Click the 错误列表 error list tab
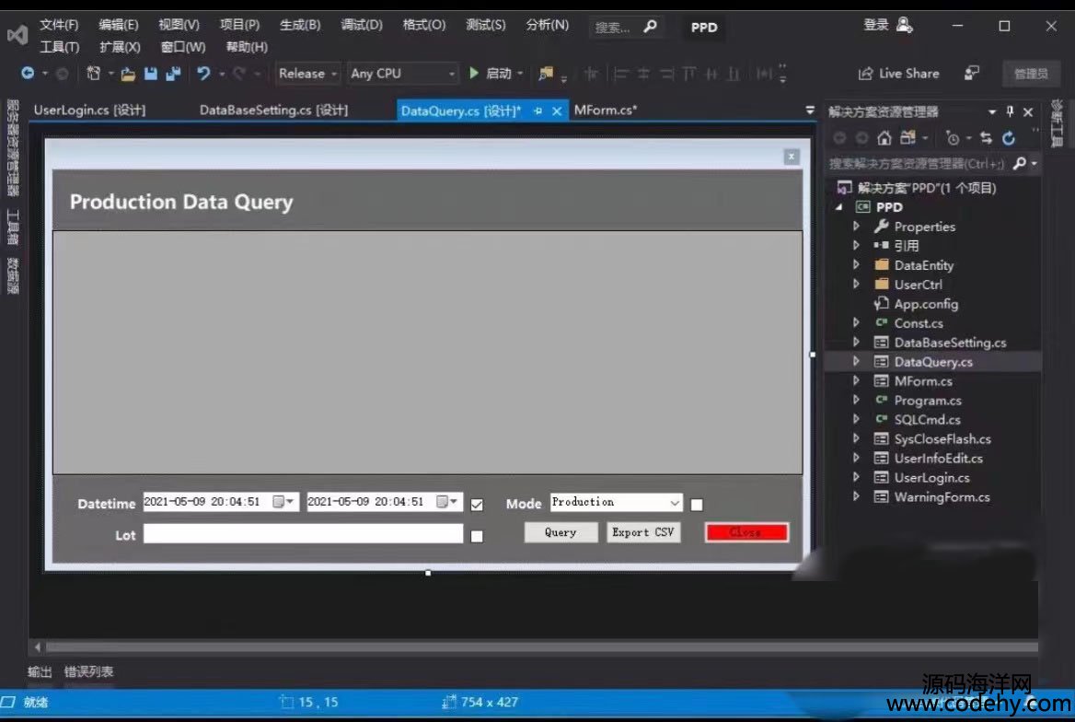This screenshot has height=722, width=1075. pyautogui.click(x=88, y=671)
